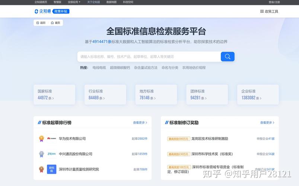299x186 pixels.
Task: Select hot search 命名与分类
Action: pyautogui.click(x=170, y=68)
